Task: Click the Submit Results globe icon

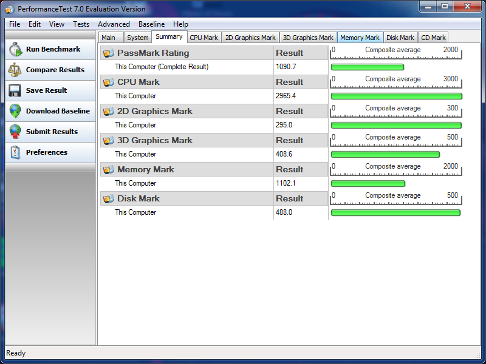Action: [15, 132]
